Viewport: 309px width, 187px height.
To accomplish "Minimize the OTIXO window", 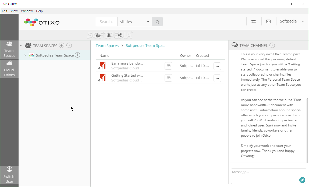I will [x=278, y=4].
